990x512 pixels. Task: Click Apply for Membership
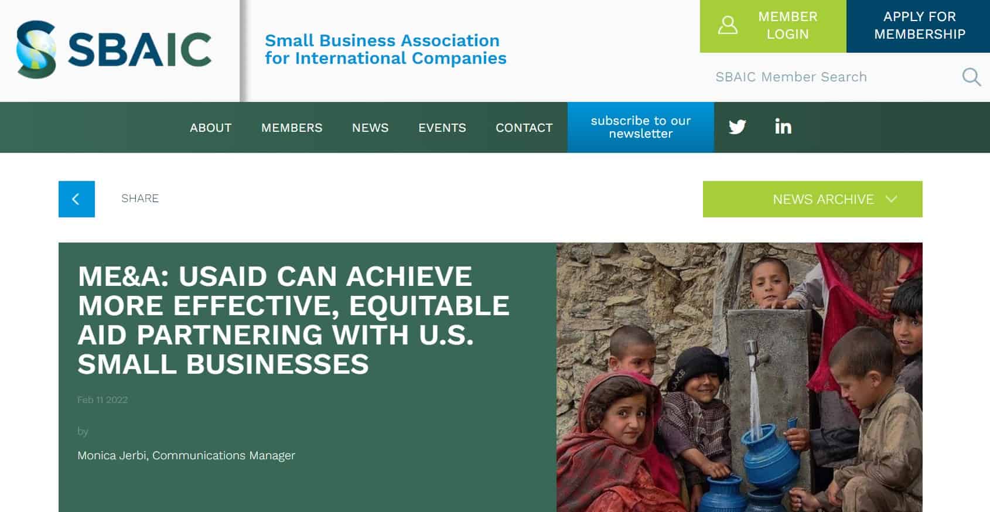pos(919,26)
